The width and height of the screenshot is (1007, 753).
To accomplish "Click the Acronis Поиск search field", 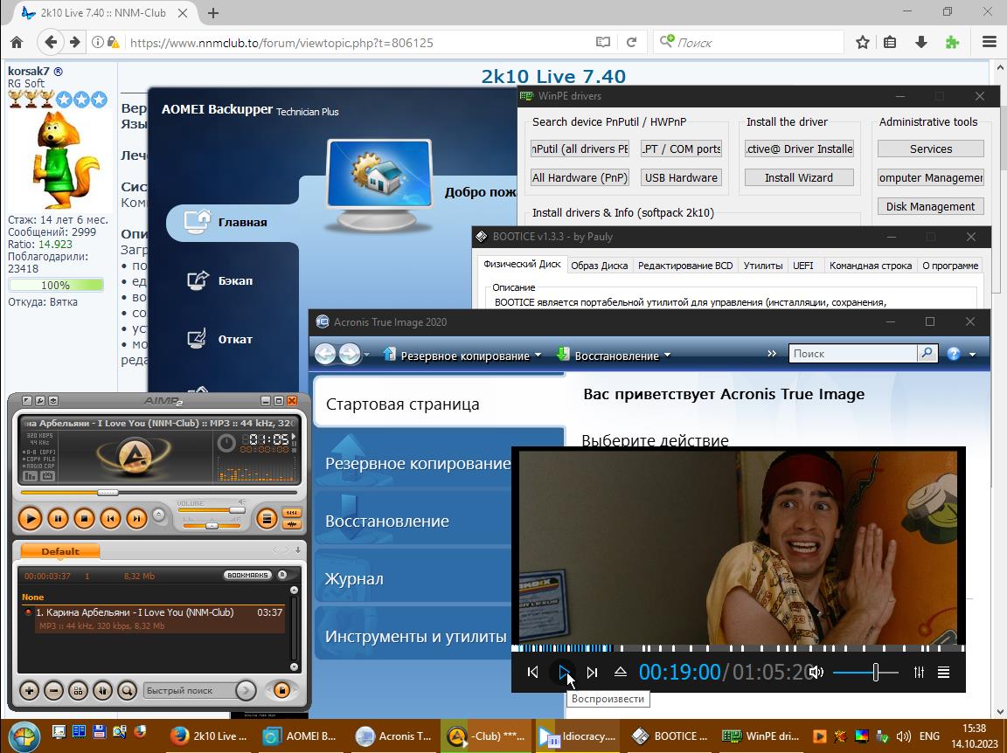I will coord(852,353).
